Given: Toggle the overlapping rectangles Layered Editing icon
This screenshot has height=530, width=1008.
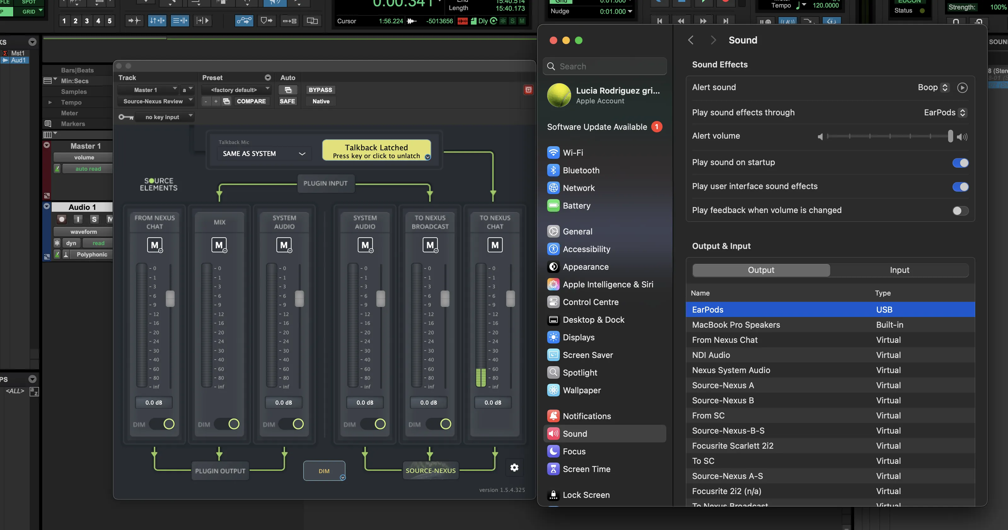Looking at the screenshot, I should tap(312, 21).
